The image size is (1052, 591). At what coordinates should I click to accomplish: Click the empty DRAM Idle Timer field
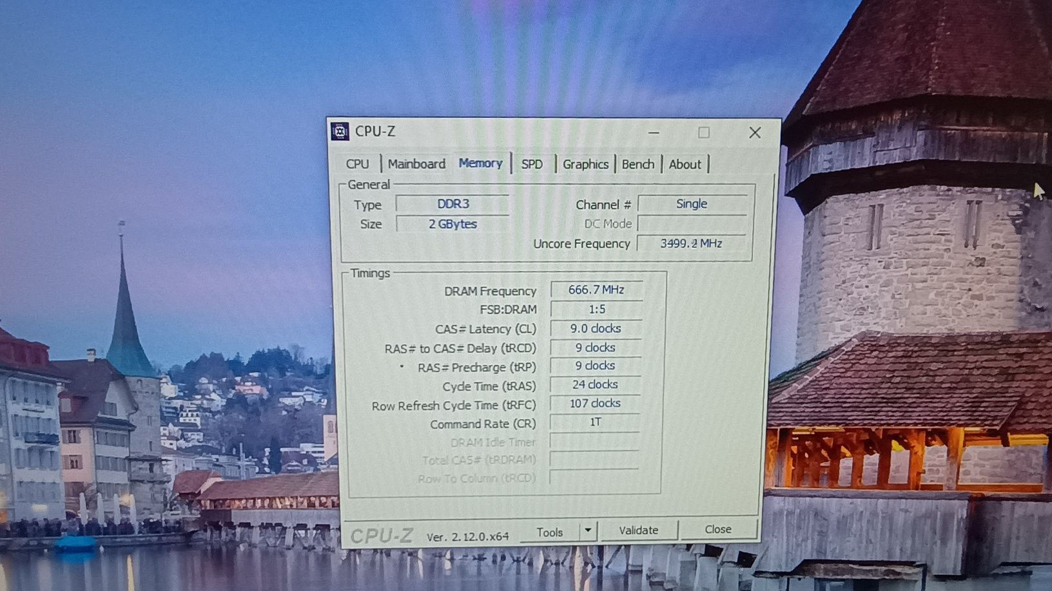(594, 441)
